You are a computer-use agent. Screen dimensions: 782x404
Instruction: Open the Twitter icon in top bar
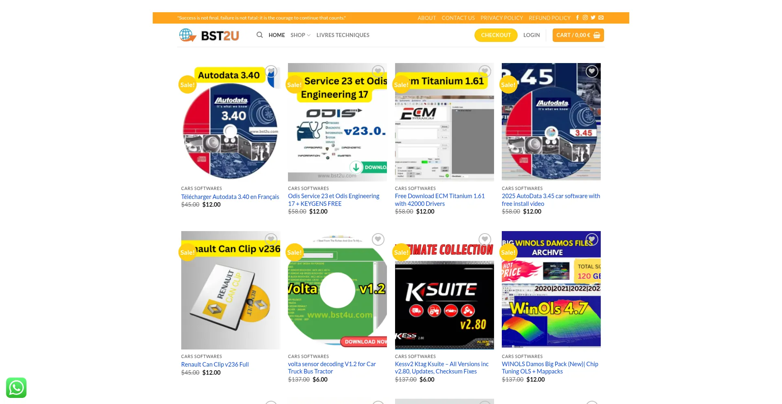593,17
